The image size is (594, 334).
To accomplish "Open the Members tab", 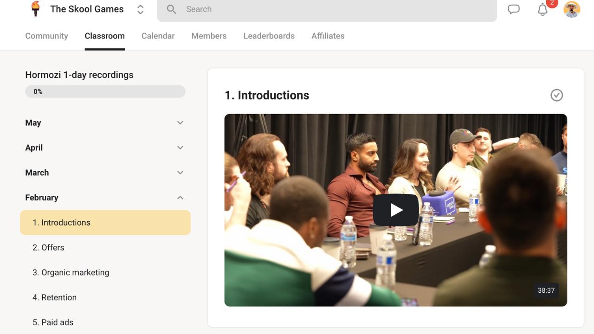I will coord(209,36).
